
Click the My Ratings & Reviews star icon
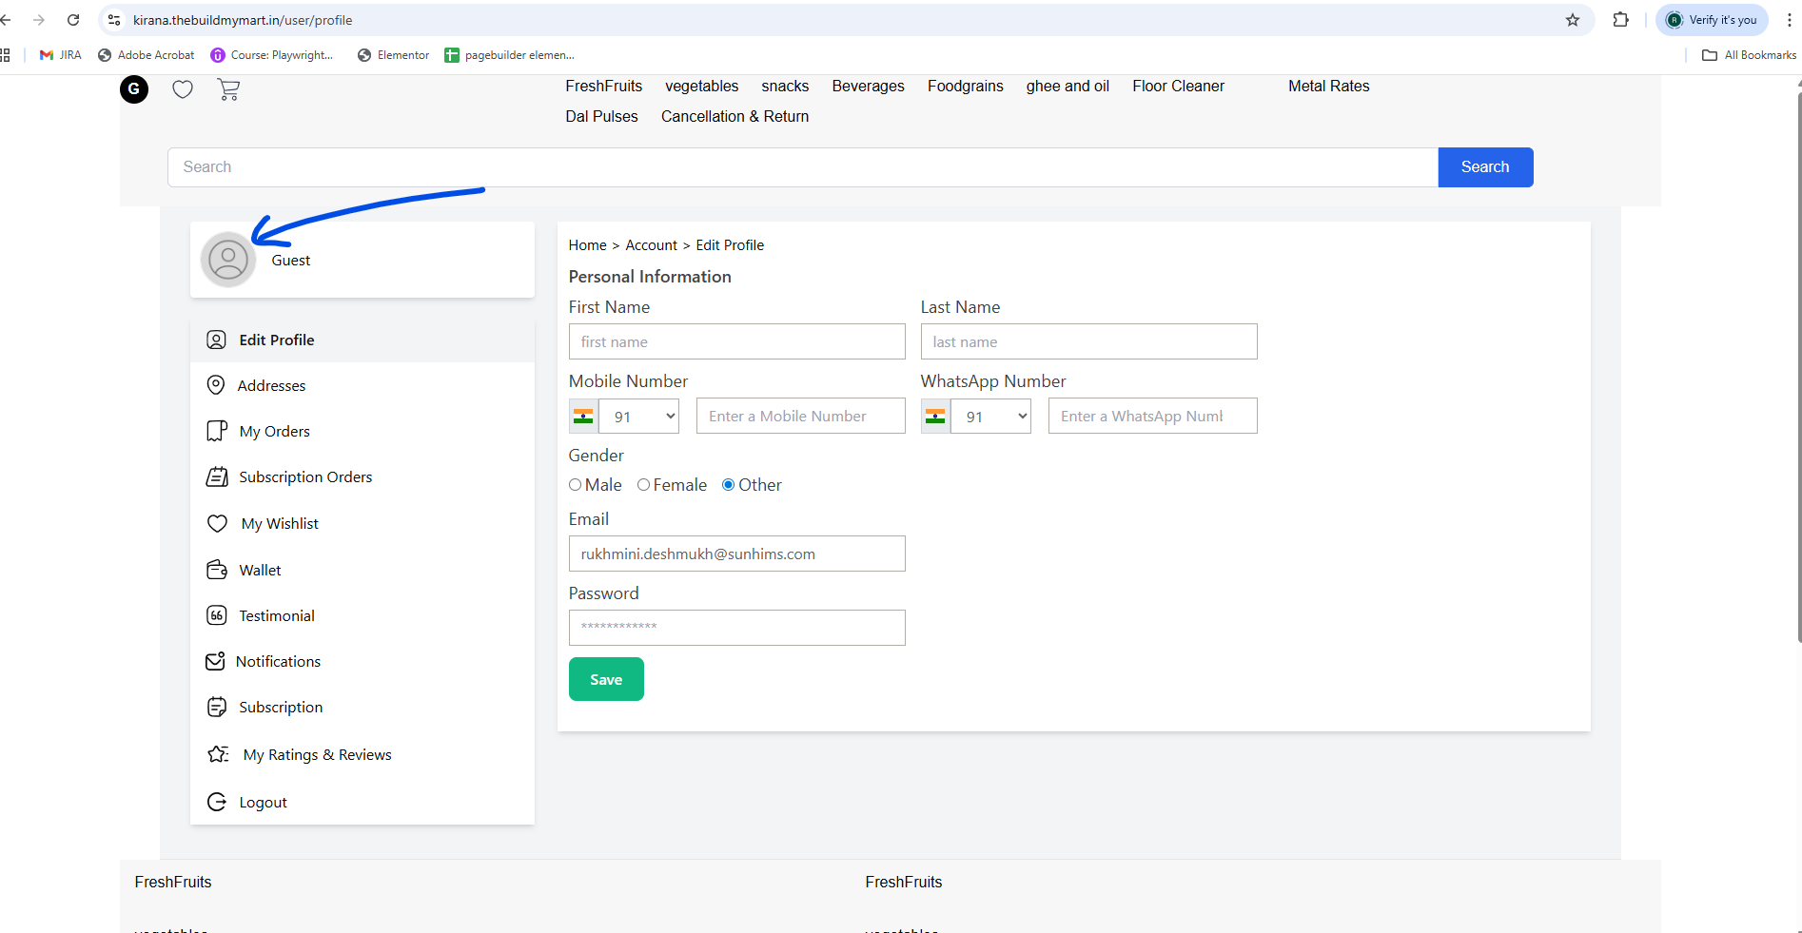click(x=218, y=754)
